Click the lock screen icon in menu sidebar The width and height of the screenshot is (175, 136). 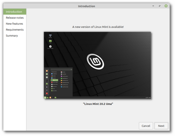(x=47, y=87)
